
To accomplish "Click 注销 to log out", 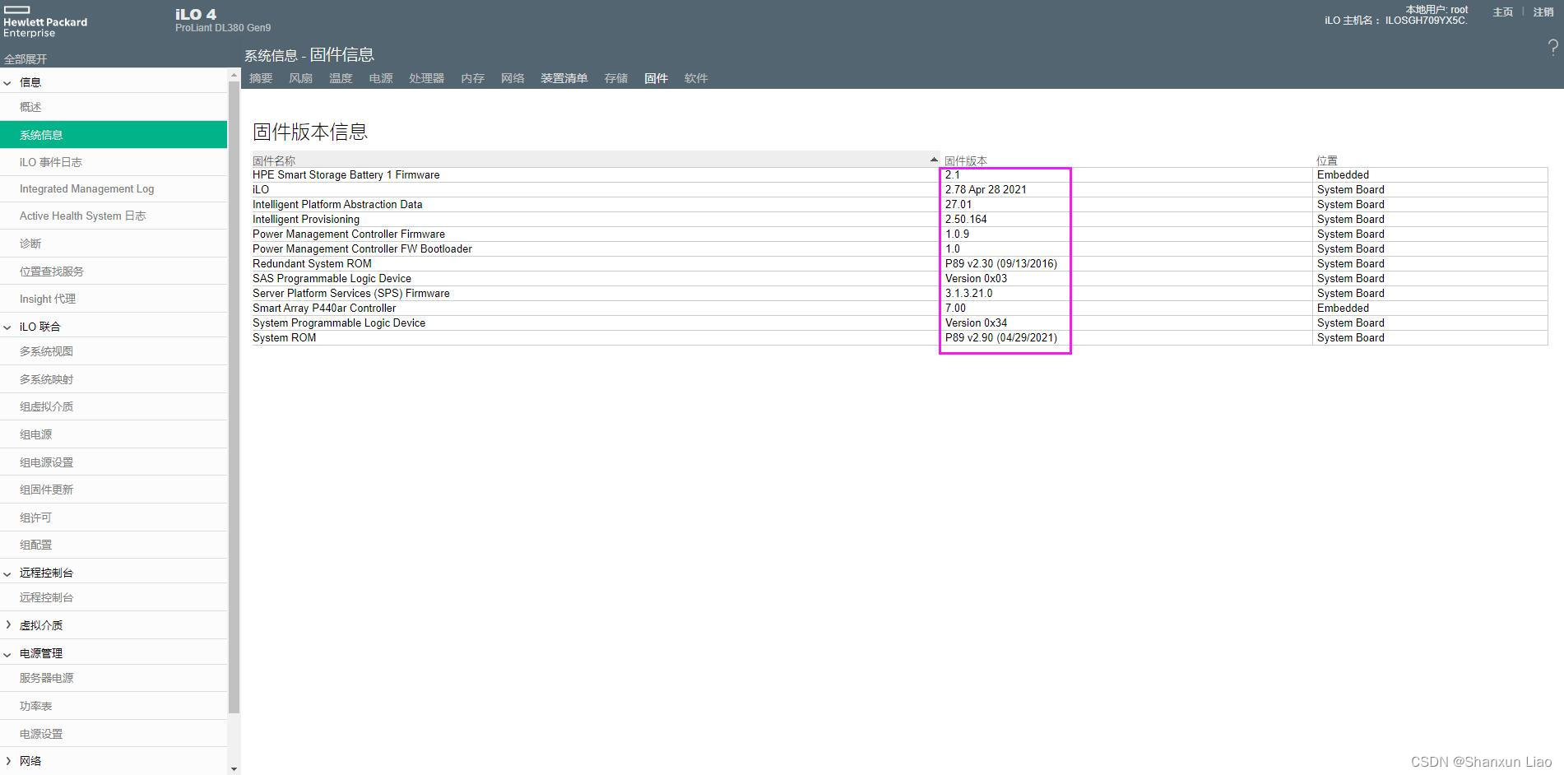I will pyautogui.click(x=1543, y=12).
